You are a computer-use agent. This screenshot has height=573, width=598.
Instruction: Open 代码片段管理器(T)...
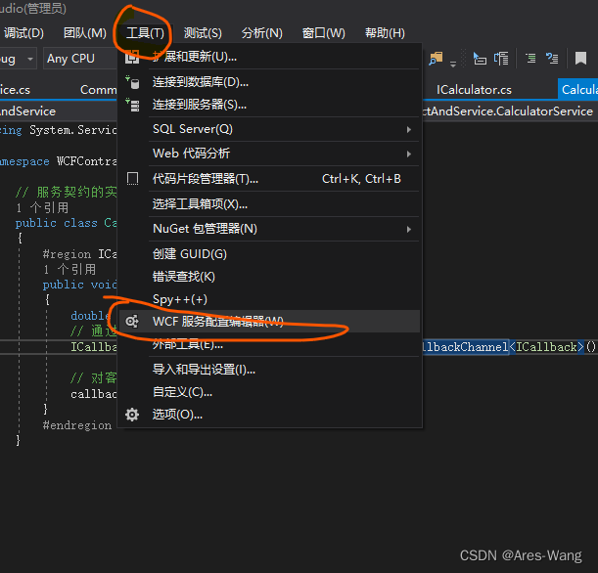pyautogui.click(x=269, y=179)
